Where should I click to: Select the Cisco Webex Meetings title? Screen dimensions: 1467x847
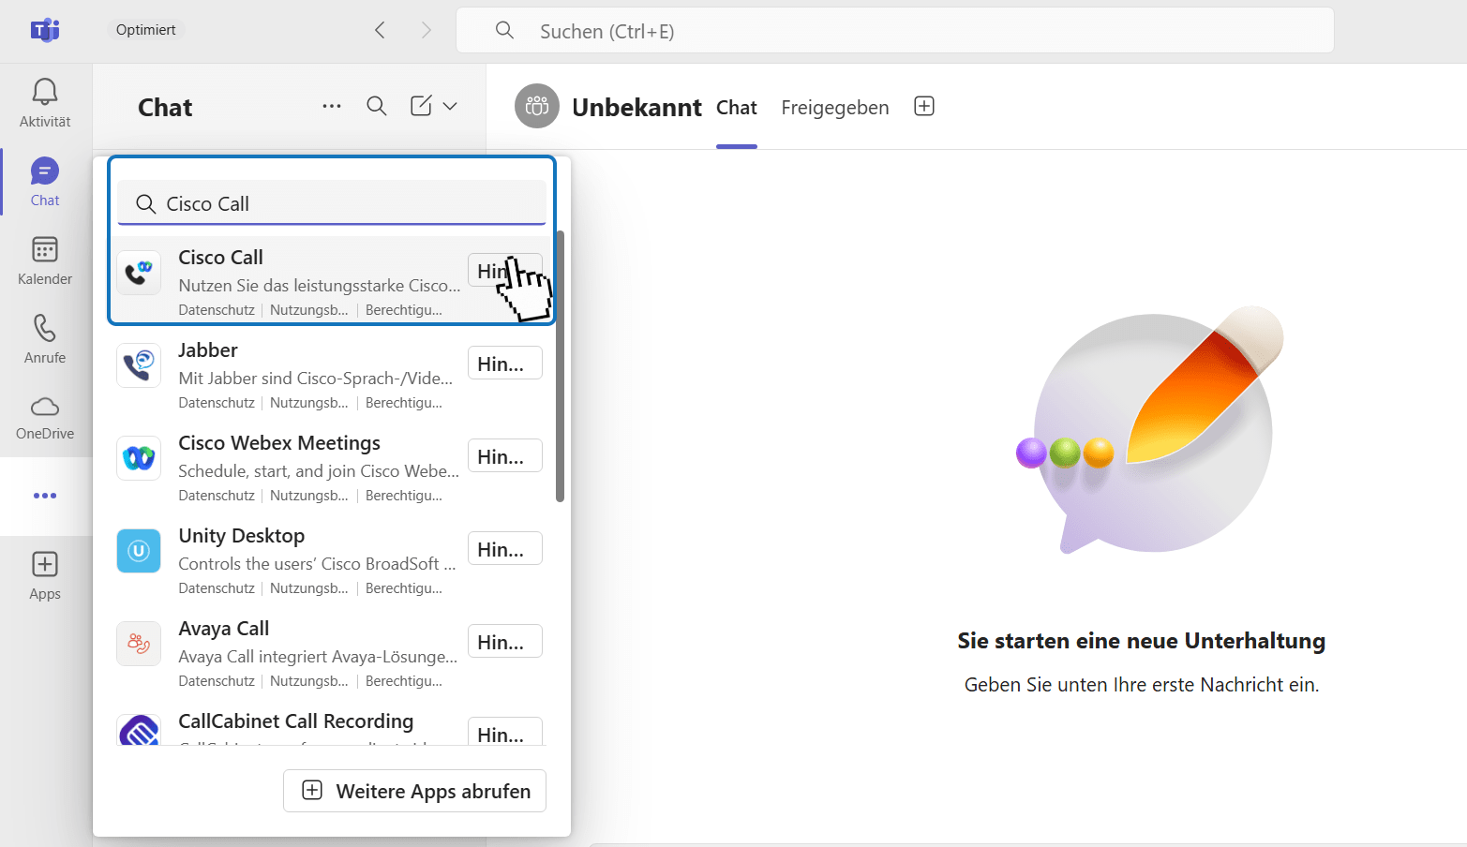point(279,443)
